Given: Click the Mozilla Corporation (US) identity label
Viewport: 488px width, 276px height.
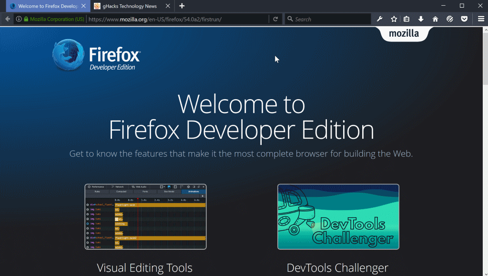Looking at the screenshot, I should coord(57,19).
